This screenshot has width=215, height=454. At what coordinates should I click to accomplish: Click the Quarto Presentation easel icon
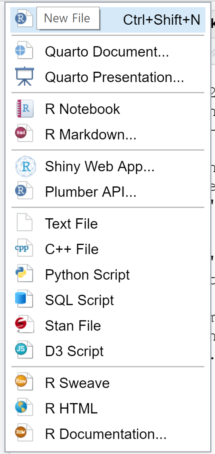click(25, 76)
